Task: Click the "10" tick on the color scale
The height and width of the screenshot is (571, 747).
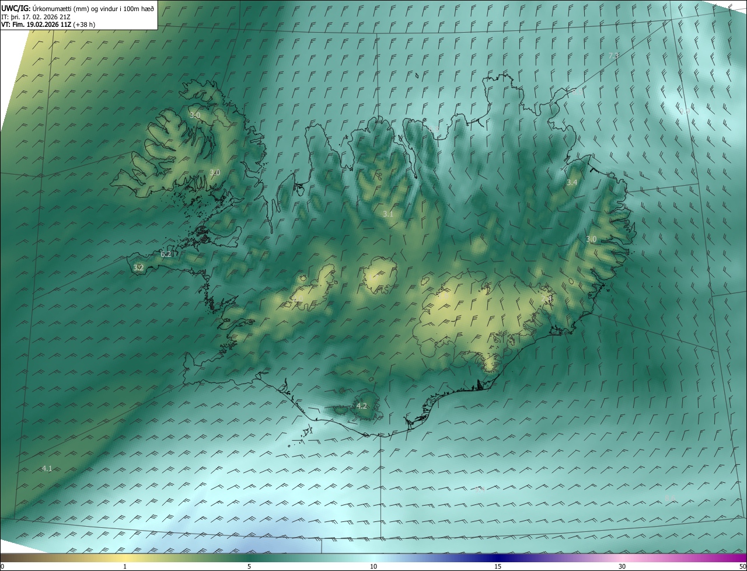Action: (x=373, y=566)
